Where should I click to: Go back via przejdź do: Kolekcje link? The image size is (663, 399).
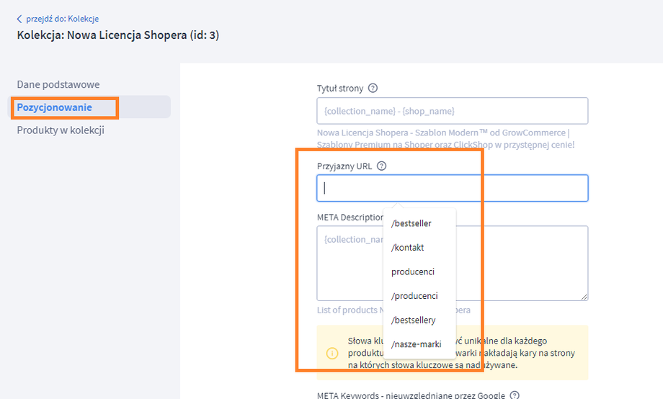[62, 19]
